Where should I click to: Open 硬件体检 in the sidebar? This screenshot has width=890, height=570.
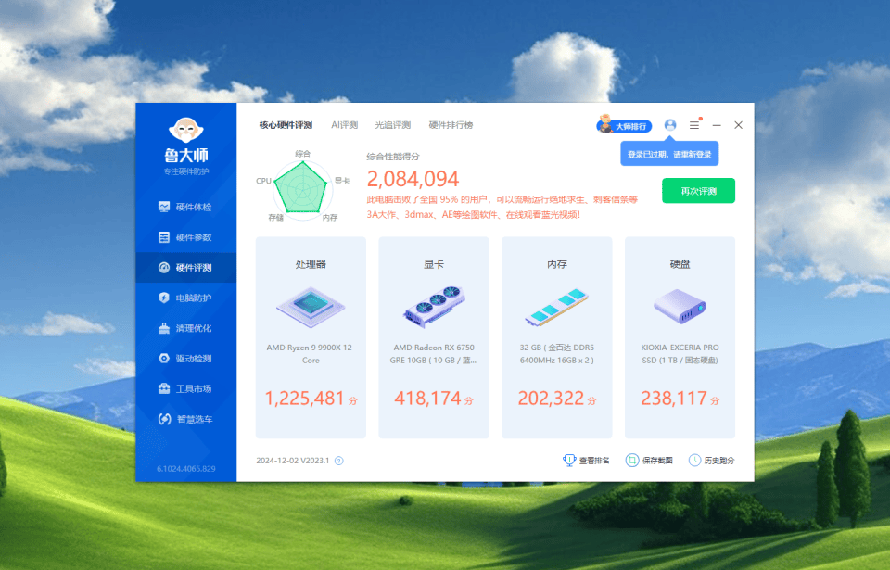pyautogui.click(x=185, y=207)
